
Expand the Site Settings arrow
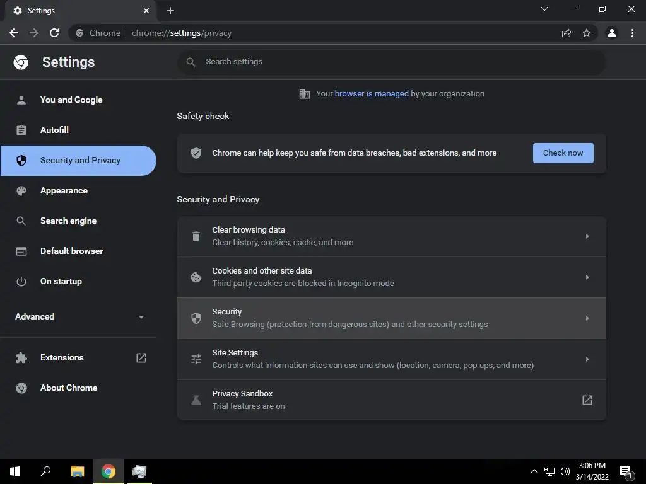(x=587, y=359)
